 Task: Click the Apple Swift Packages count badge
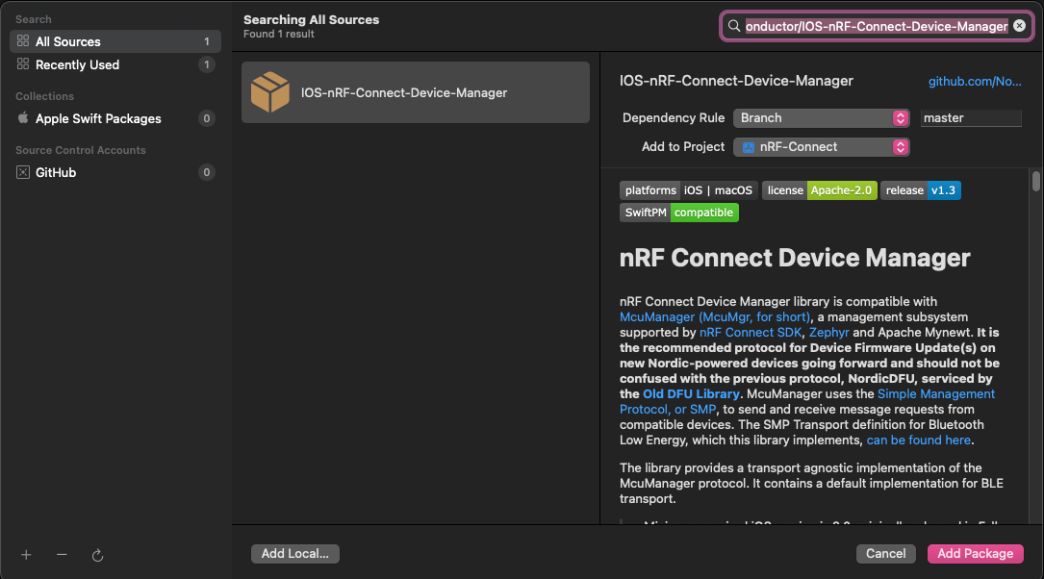point(207,118)
